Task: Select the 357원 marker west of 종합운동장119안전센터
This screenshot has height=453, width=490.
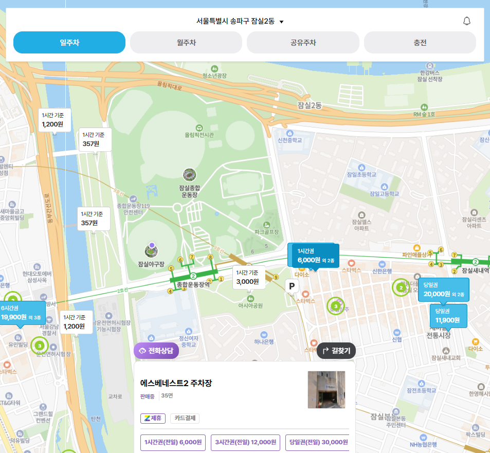Action: point(94,219)
